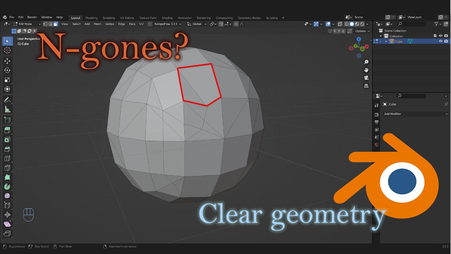451x254 pixels.
Task: Open the Mesh menu
Action: pos(97,24)
